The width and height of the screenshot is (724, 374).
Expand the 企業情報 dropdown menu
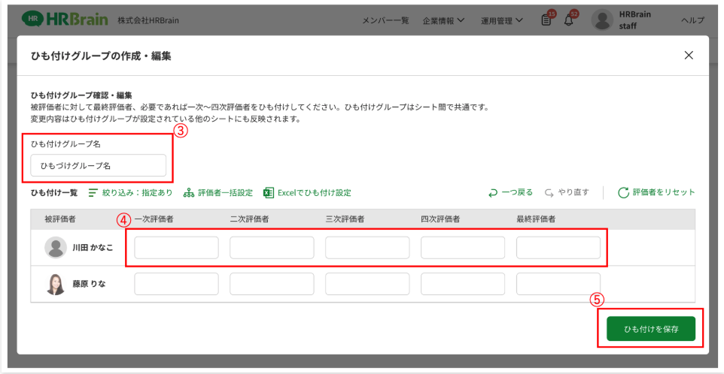pyautogui.click(x=443, y=20)
